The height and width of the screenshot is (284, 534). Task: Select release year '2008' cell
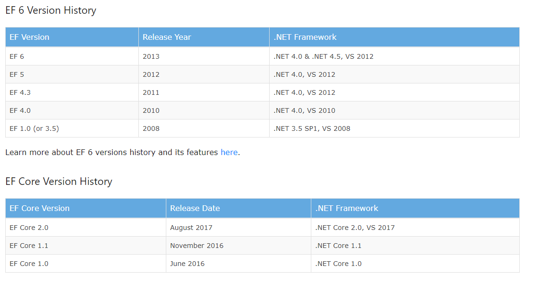click(204, 128)
